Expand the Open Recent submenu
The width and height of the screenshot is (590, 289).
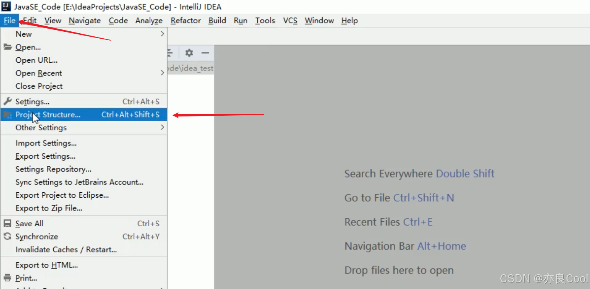point(84,73)
